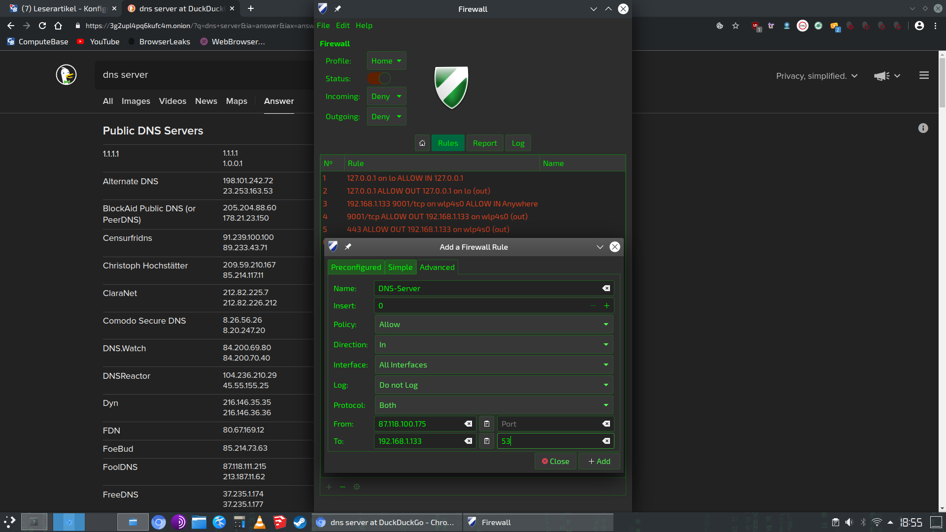
Task: Clear the Name field with its erase icon
Action: pyautogui.click(x=606, y=288)
